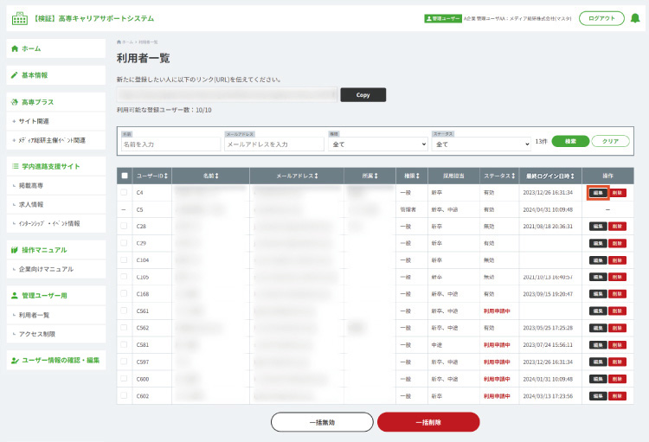Check the checkbox for user C602
Image resolution: width=649 pixels, height=442 pixels.
(124, 395)
